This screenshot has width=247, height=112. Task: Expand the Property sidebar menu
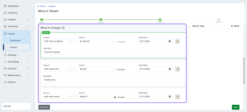click(28, 20)
